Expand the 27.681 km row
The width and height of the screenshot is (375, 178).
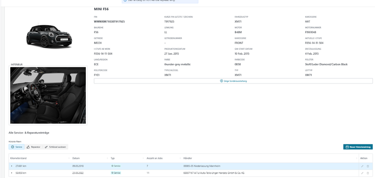tap(11, 166)
